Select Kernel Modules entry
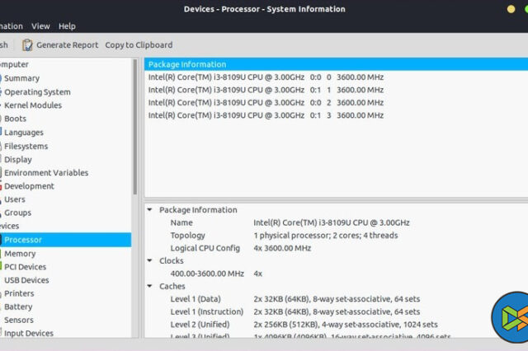The width and height of the screenshot is (528, 351). [33, 105]
